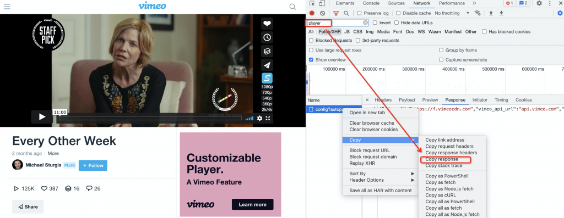Click the red errors badge
The height and width of the screenshot is (218, 564).
pos(509,3)
